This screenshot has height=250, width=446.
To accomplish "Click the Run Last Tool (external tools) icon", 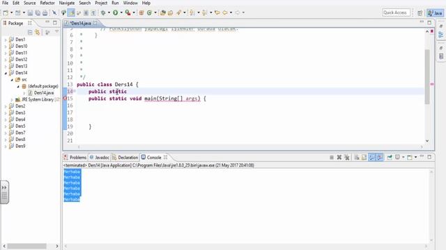I will point(128,12).
